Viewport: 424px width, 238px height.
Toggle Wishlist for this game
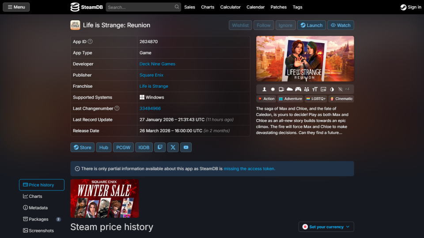(240, 25)
